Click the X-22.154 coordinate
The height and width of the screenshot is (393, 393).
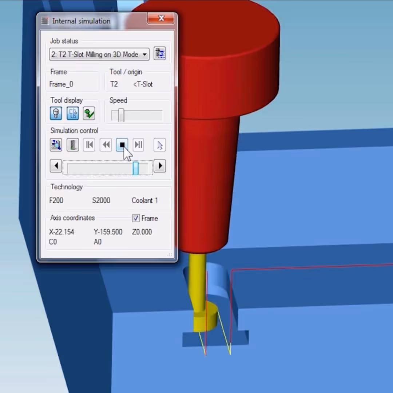tap(61, 232)
